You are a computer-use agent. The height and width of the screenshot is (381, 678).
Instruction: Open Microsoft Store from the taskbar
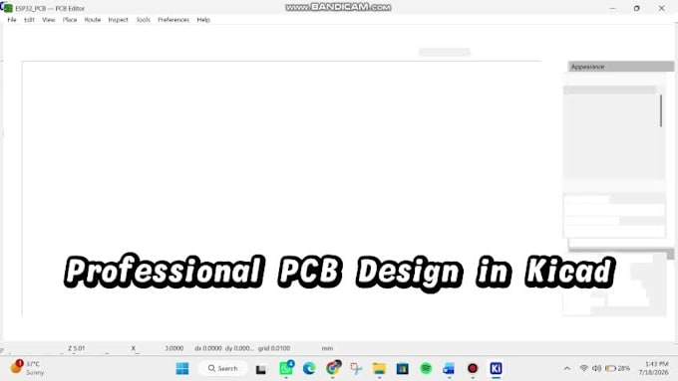pos(402,368)
